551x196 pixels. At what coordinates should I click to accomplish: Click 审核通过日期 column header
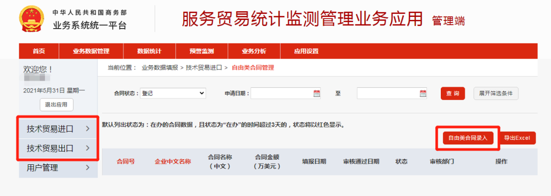click(x=361, y=162)
